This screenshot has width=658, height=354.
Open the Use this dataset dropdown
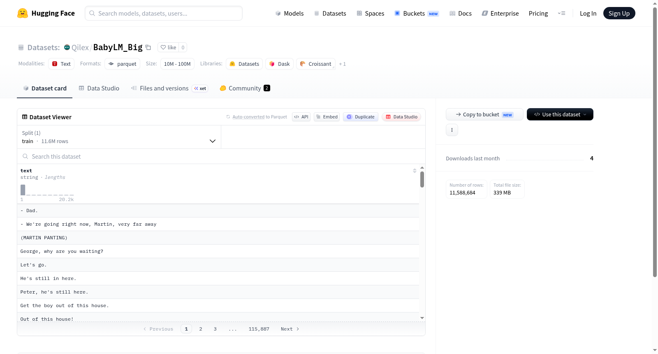pyautogui.click(x=560, y=114)
